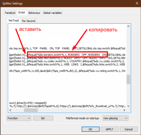Switch to the Per Second sub-tab
The height and width of the screenshot is (135, 141).
[29, 21]
